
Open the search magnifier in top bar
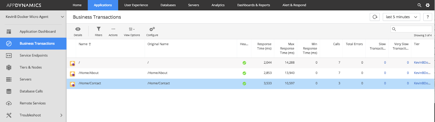coord(420,5)
